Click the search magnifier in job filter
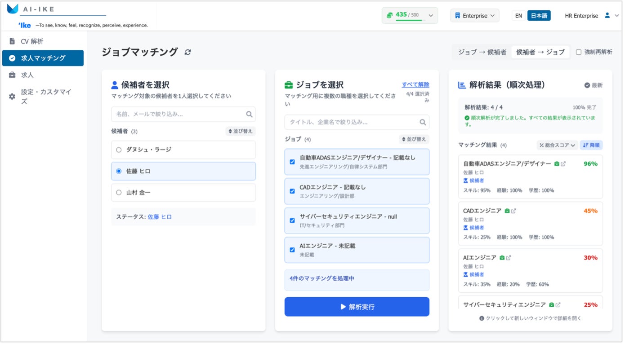 (x=423, y=122)
